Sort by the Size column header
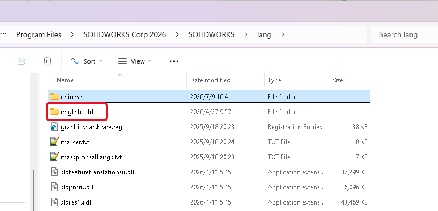This screenshot has width=438, height=211. point(337,80)
